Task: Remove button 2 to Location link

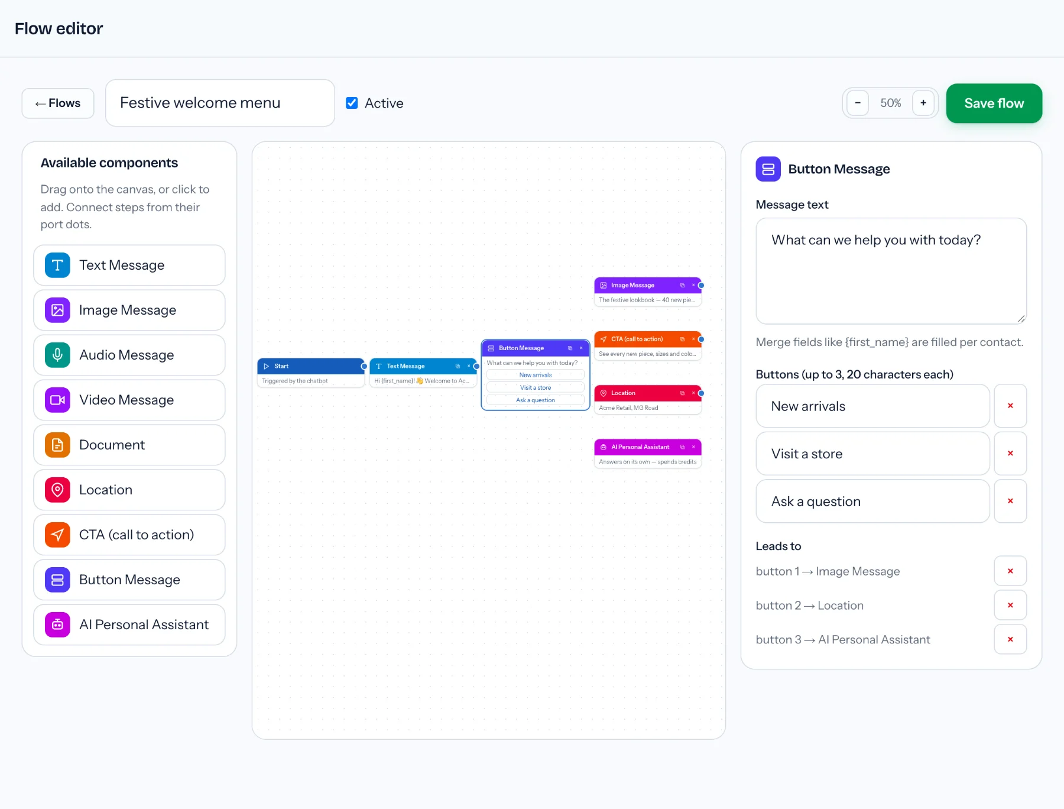Action: 1010,605
